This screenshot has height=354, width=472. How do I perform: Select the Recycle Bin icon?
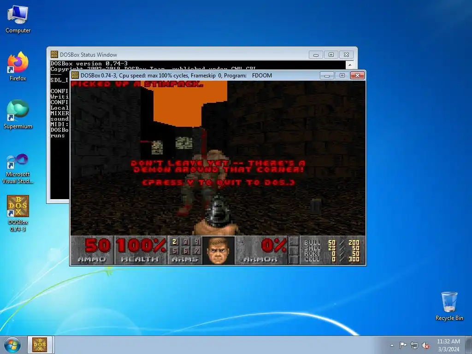(449, 306)
